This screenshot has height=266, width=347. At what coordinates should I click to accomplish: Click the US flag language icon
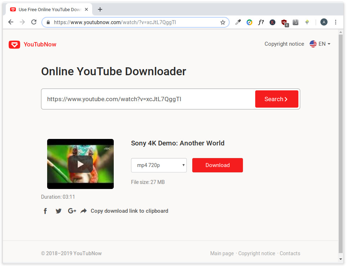(x=313, y=44)
